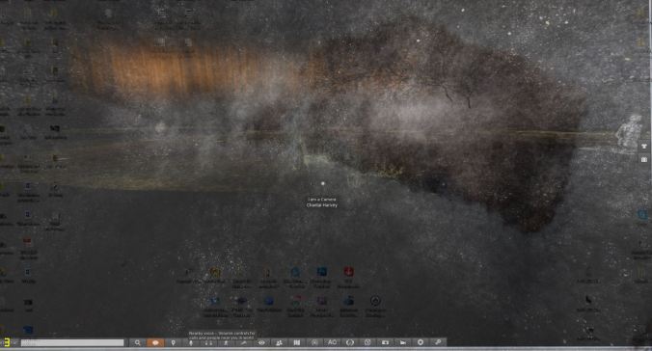Toggle the orange chat bubble toolbar button
This screenshot has width=652, height=351.
point(155,342)
